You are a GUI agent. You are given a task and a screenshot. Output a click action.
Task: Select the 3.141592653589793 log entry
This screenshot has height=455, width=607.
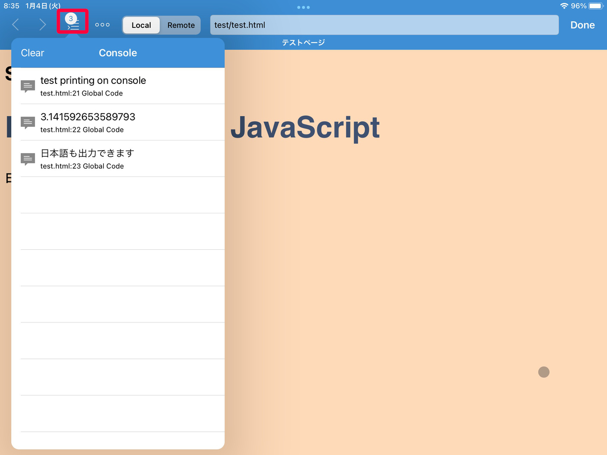tap(118, 122)
